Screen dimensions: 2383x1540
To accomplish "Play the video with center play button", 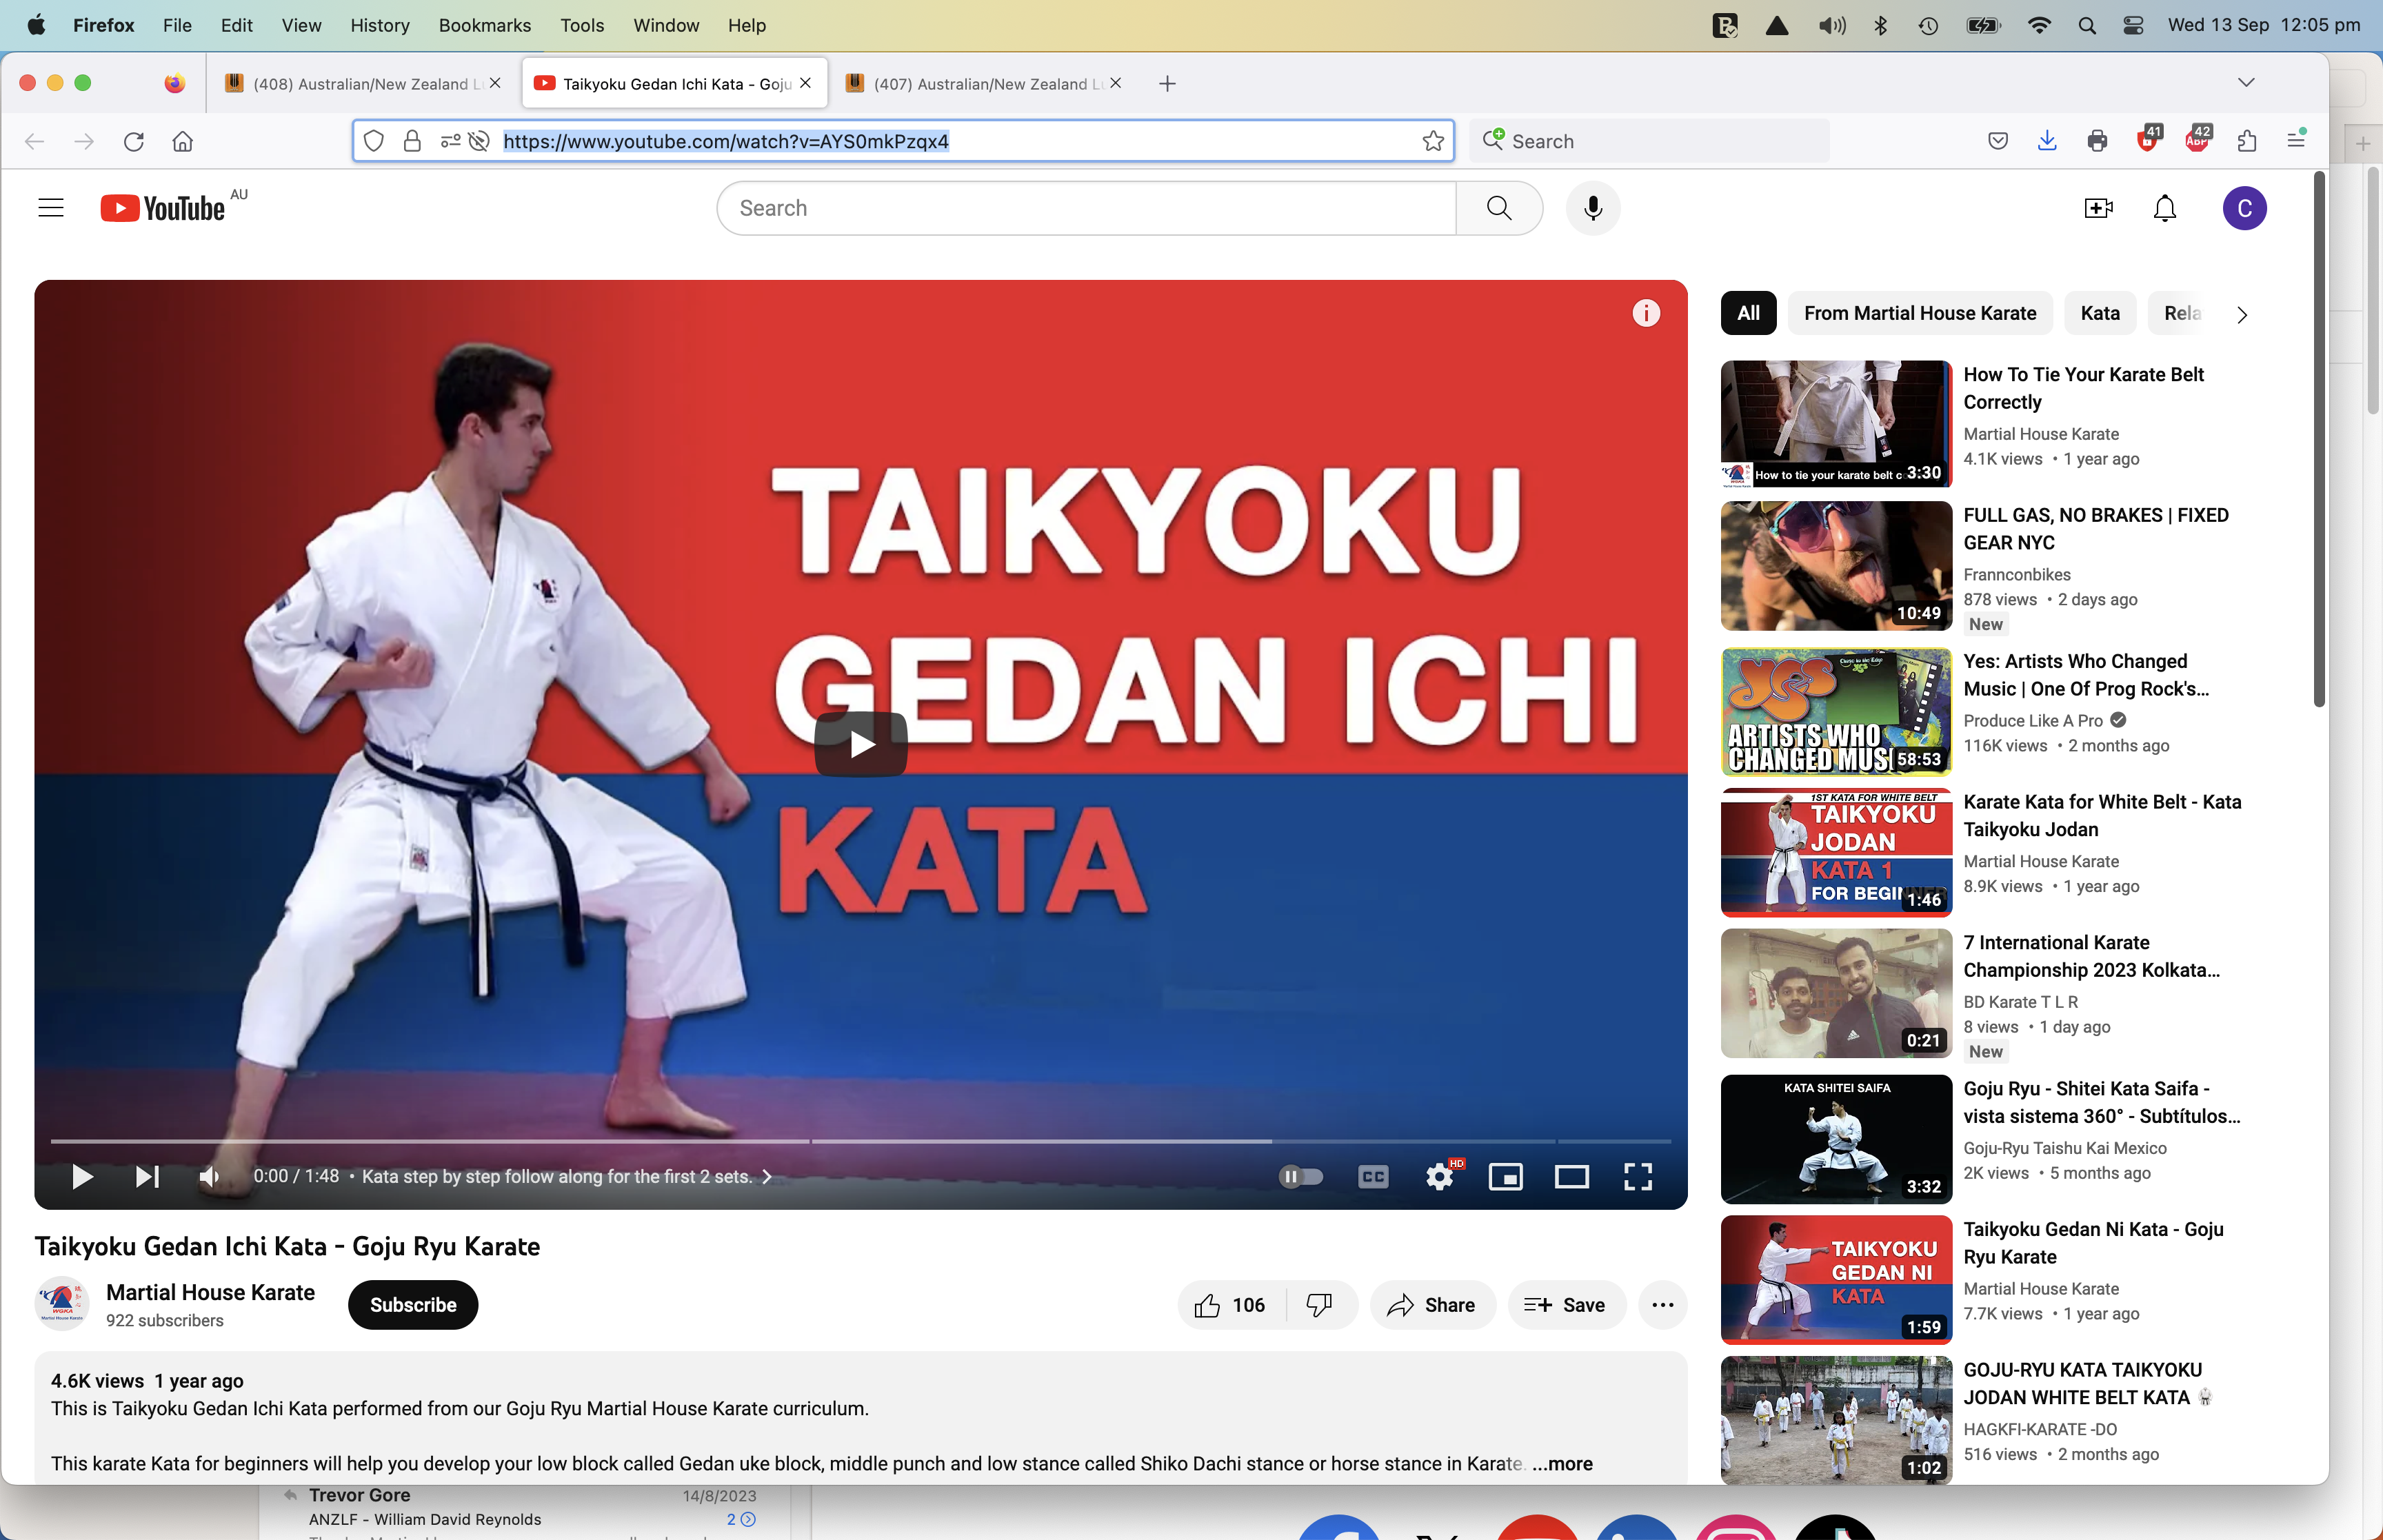I will (861, 744).
